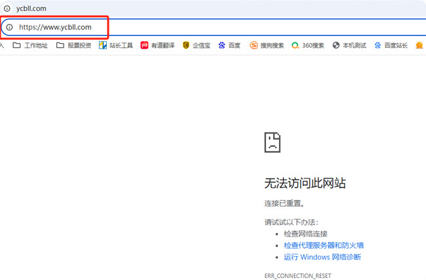Screen dimensions: 426x280
Task: Click the ERR_CONNECTION_RESET error code
Action: (x=298, y=277)
